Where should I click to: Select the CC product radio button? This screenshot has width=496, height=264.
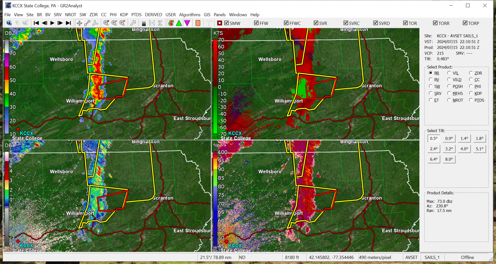471,80
